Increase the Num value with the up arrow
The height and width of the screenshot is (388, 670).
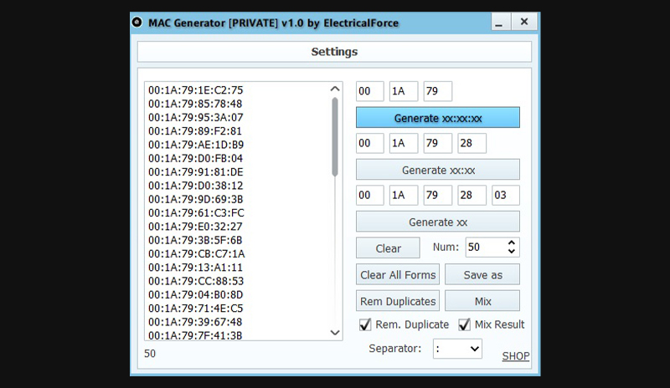(512, 243)
